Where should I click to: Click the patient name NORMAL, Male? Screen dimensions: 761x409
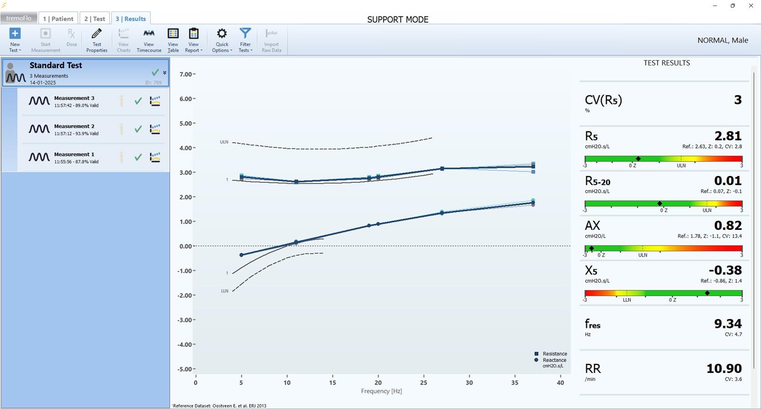click(x=723, y=40)
